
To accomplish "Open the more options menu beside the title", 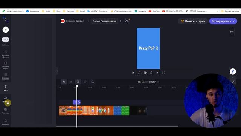I will point(121,21).
